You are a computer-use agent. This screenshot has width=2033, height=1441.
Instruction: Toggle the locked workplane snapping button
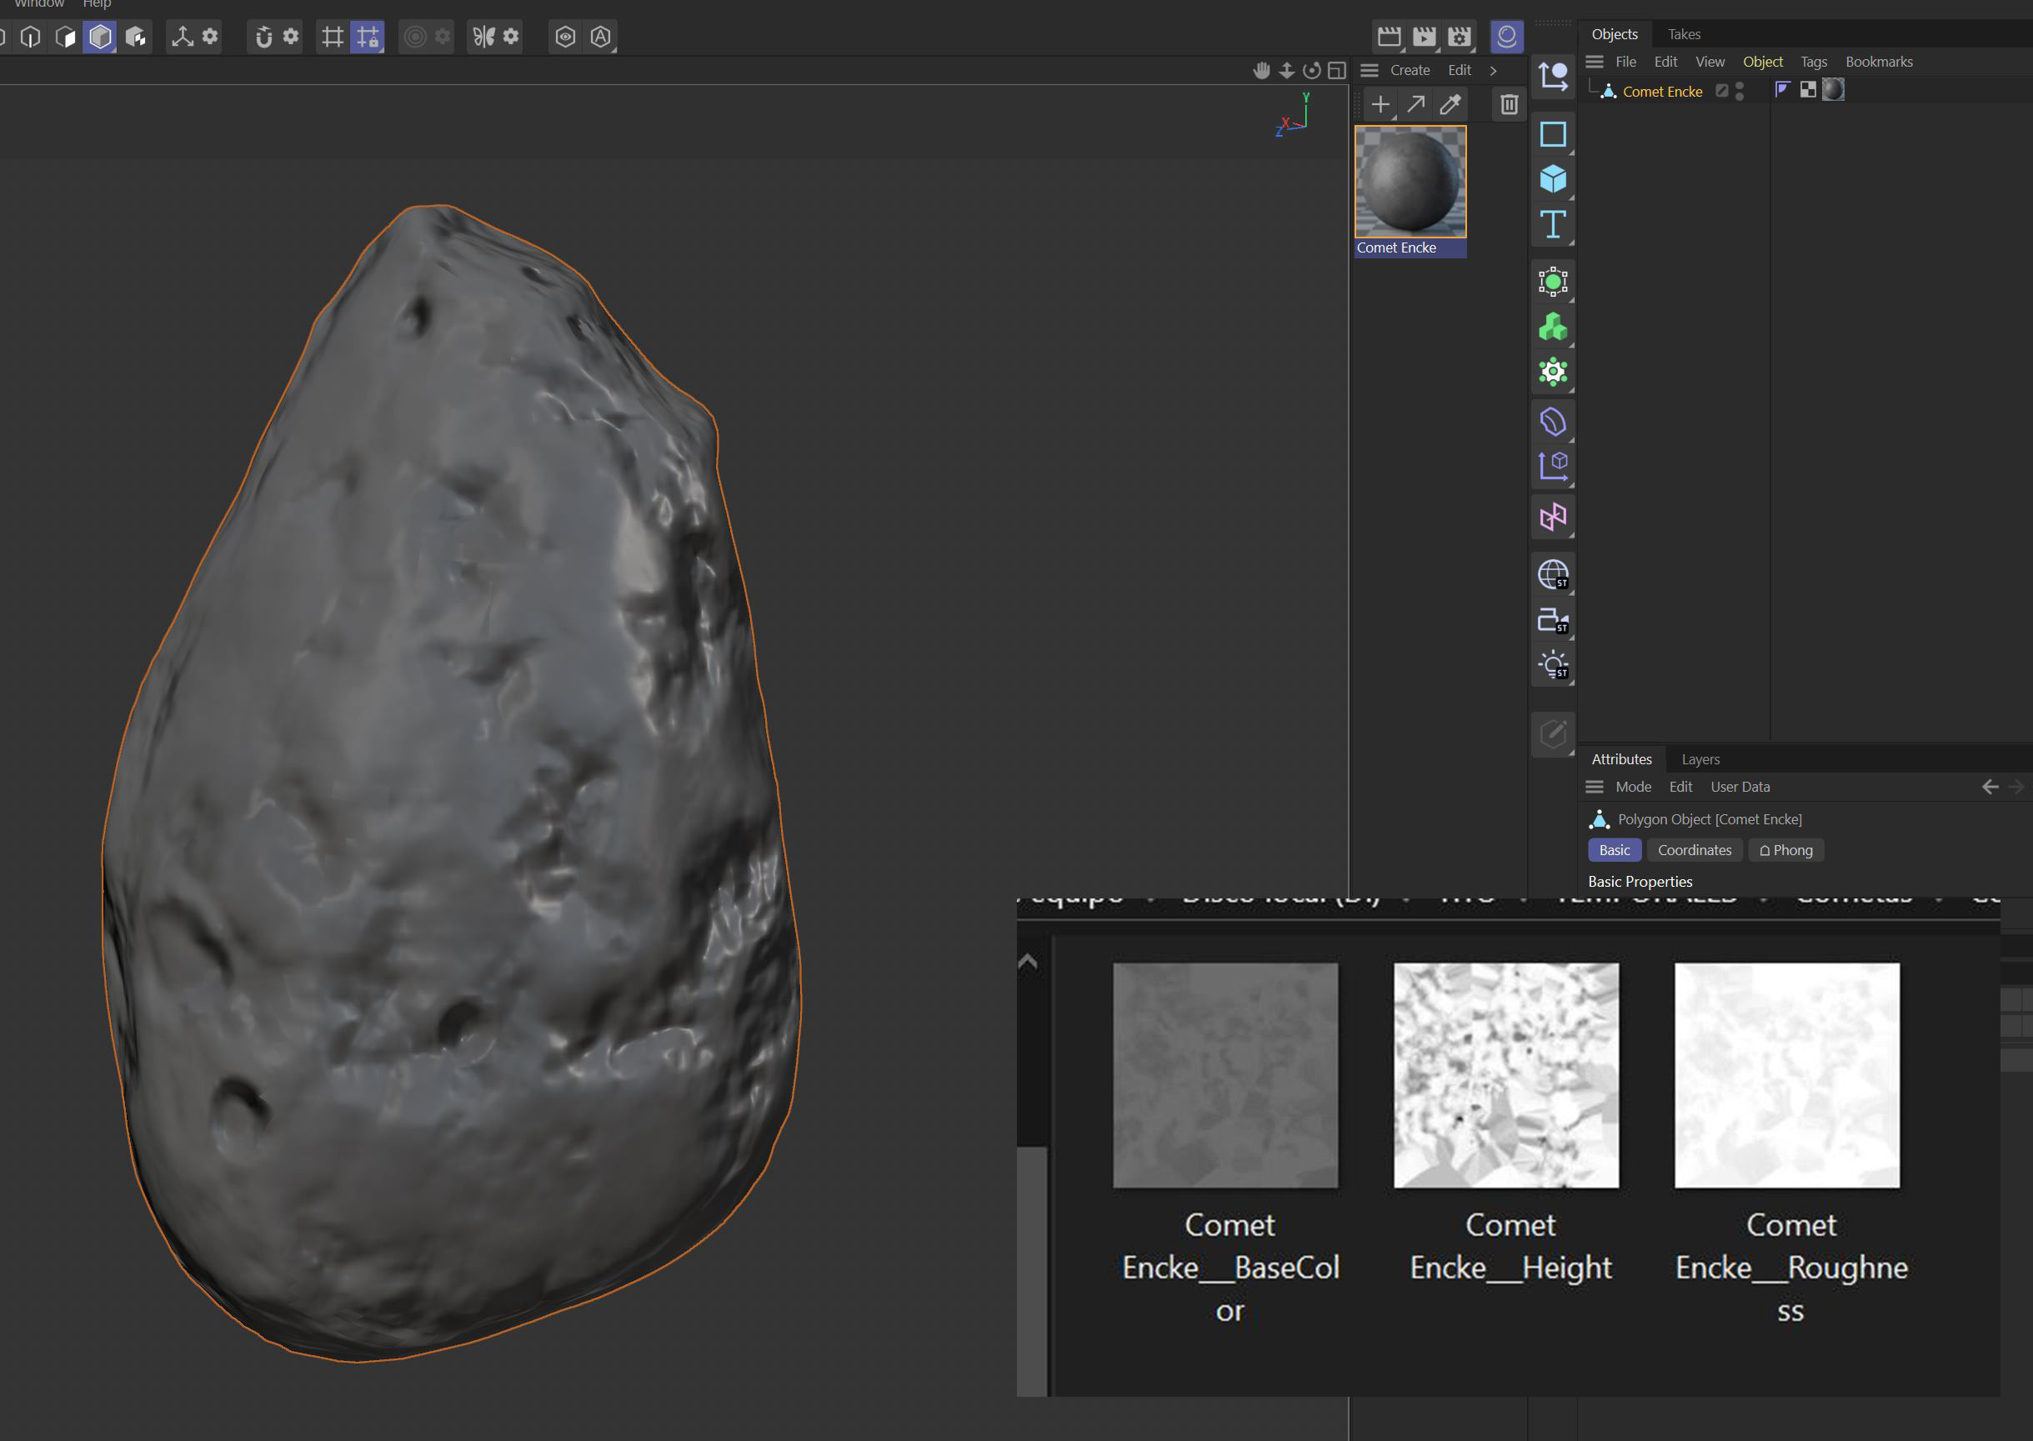pos(368,37)
